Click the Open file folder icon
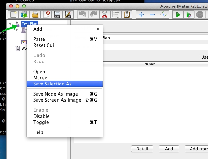 35,15
